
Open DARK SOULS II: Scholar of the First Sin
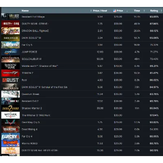click(x=44, y=87)
